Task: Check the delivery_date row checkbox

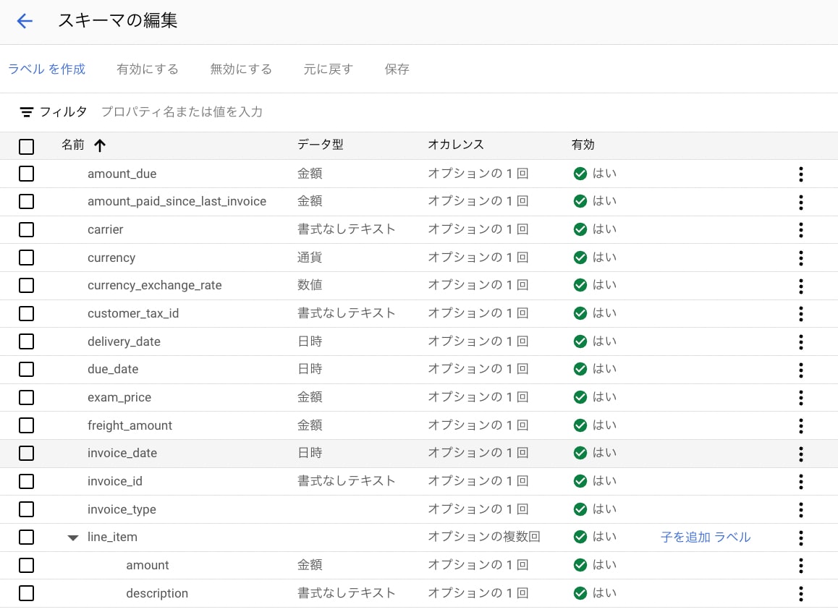Action: 26,341
